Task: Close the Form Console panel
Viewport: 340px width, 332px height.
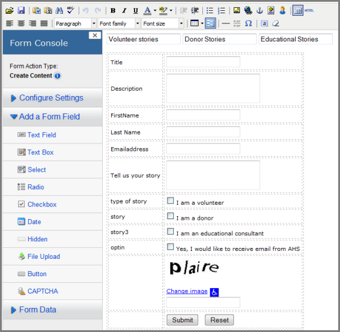Action: 95,35
